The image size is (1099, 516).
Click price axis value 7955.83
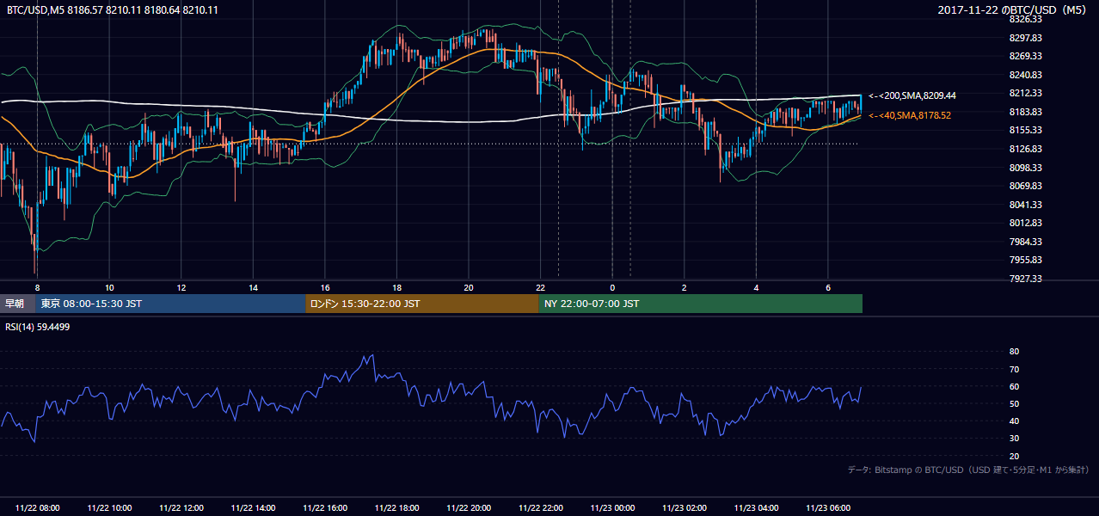[1025, 260]
